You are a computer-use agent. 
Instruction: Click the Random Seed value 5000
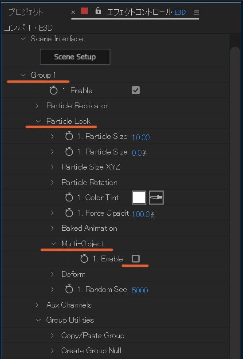140,290
